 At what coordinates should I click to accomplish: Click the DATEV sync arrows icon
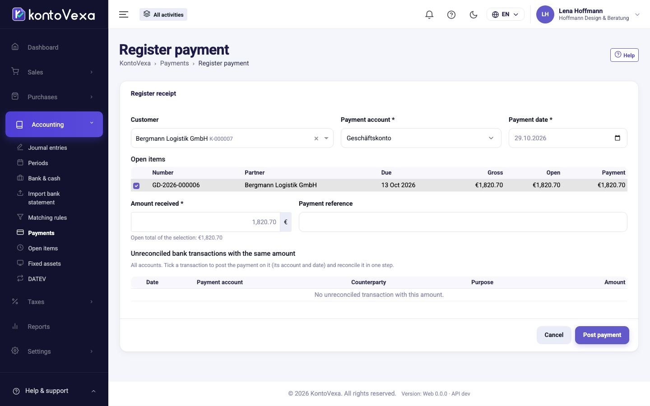pos(20,278)
